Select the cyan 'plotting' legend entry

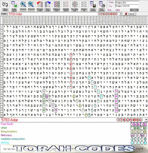pyautogui.click(x=5, y=142)
